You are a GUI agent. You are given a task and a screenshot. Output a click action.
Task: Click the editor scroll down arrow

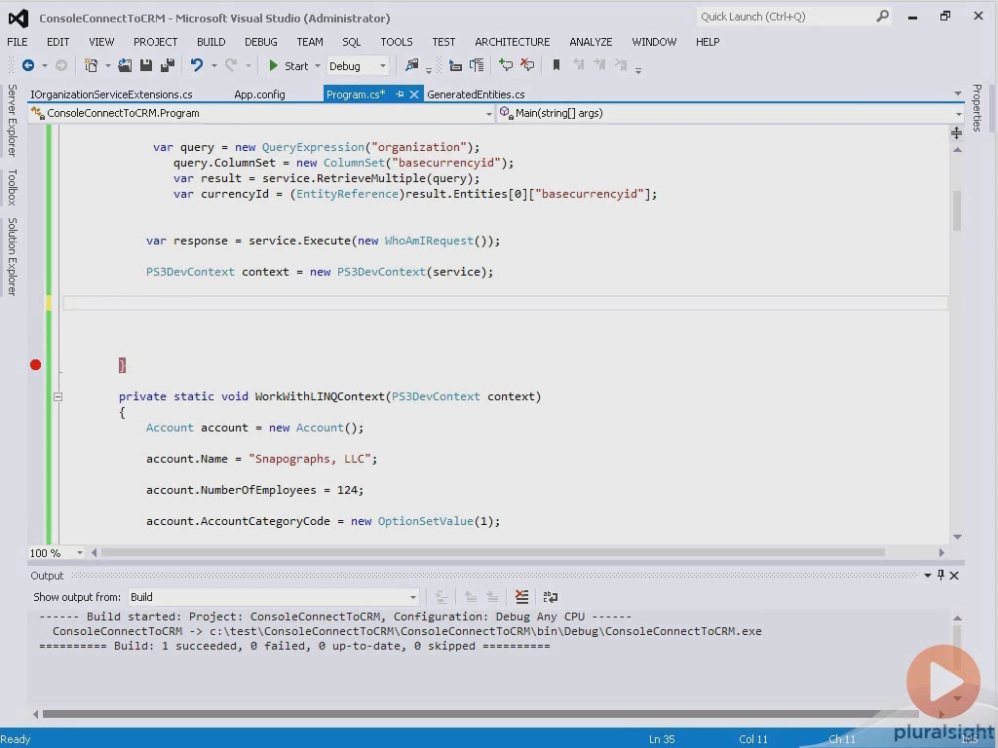click(x=957, y=537)
